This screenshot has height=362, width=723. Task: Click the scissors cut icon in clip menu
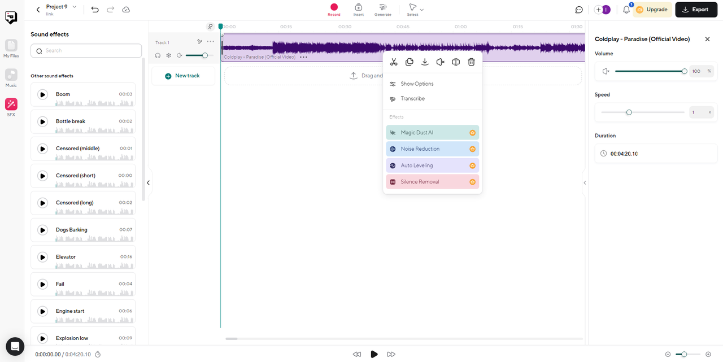click(394, 62)
